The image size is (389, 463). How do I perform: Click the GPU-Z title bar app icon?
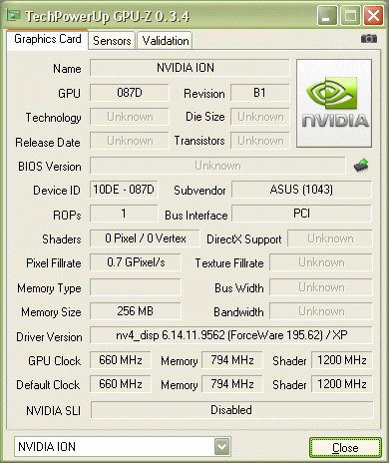13,15
